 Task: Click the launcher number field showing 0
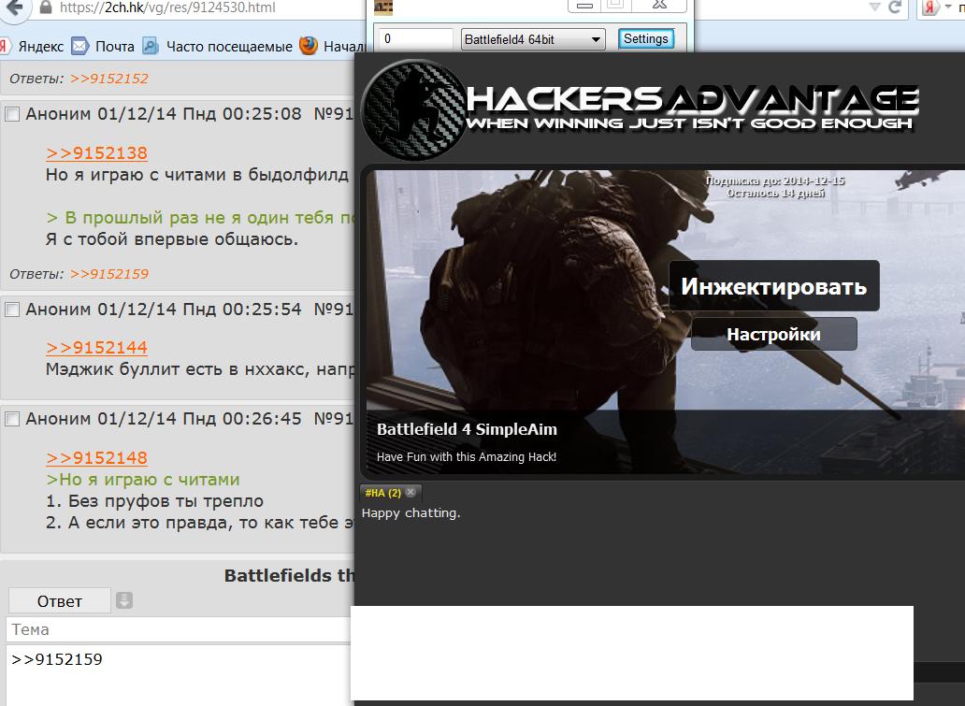pos(415,38)
